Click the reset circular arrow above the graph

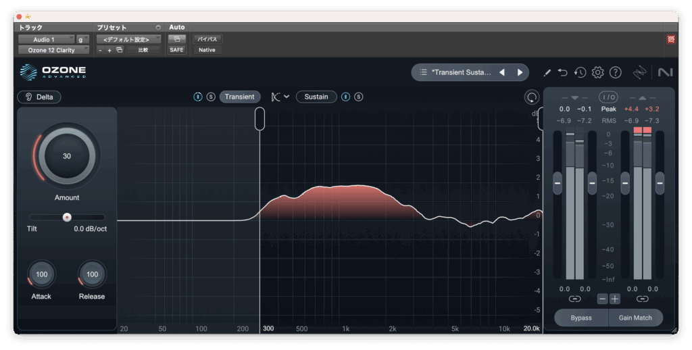pyautogui.click(x=531, y=97)
